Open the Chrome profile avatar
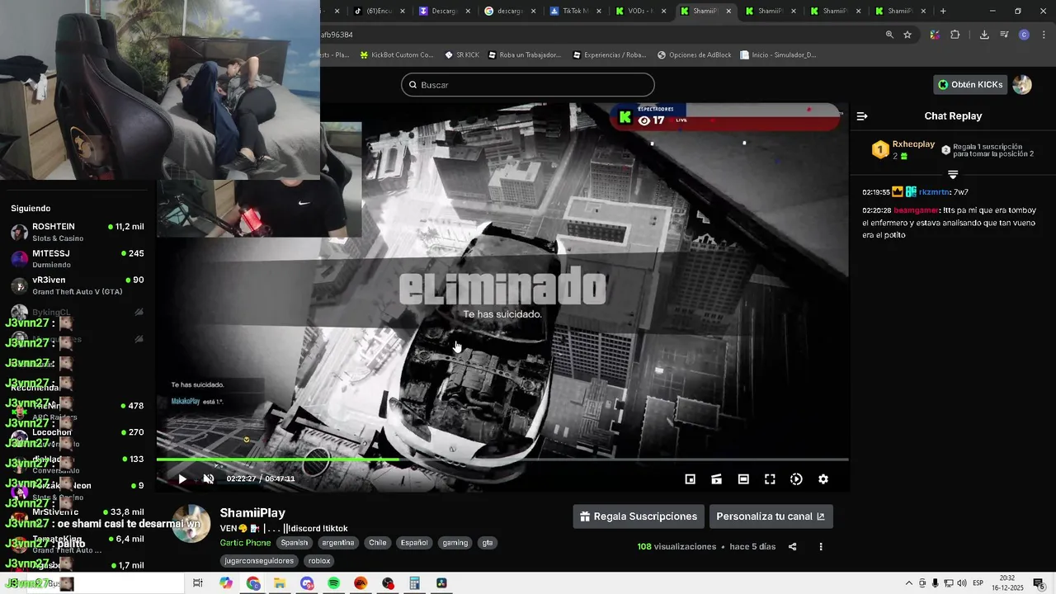 pos(1024,35)
